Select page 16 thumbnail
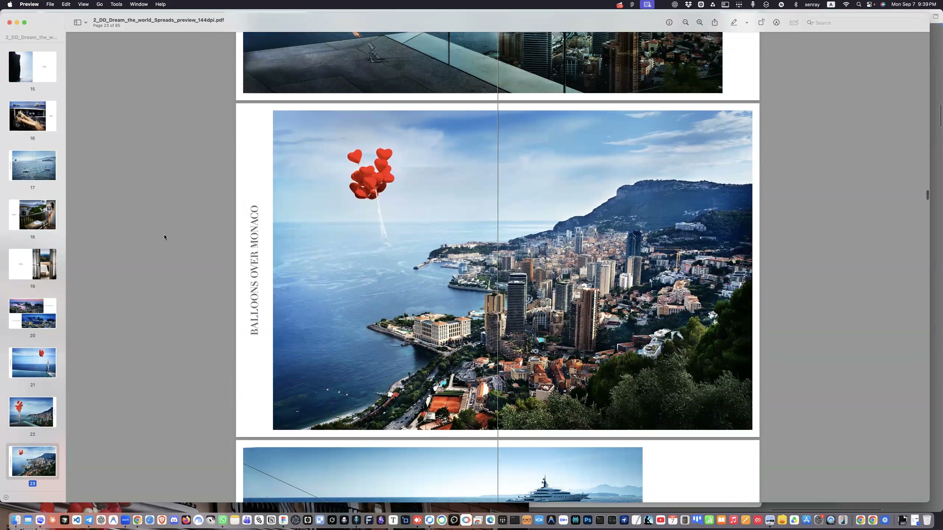This screenshot has width=943, height=530. [33, 116]
